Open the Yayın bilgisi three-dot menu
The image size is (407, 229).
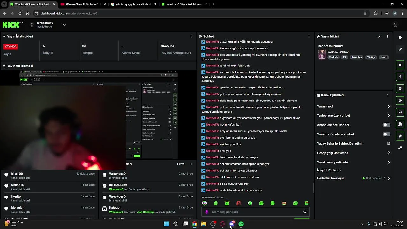point(387,36)
